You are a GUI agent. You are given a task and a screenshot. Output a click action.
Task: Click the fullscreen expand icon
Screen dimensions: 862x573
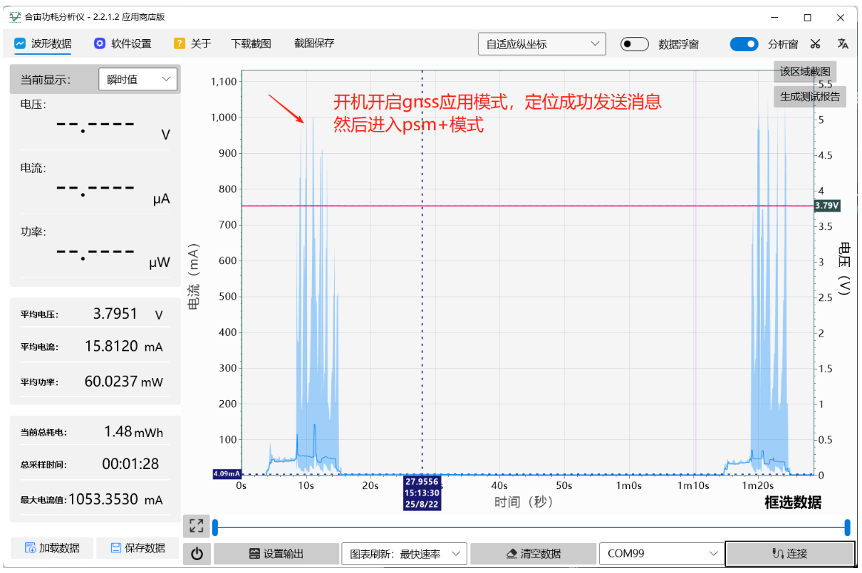(197, 526)
